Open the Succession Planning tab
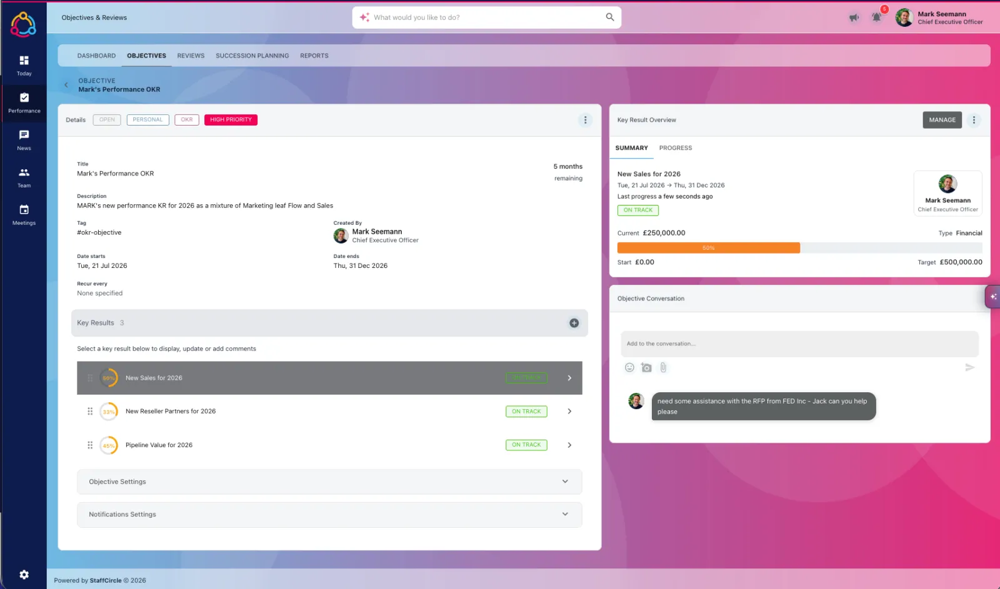The image size is (1000, 589). [252, 56]
